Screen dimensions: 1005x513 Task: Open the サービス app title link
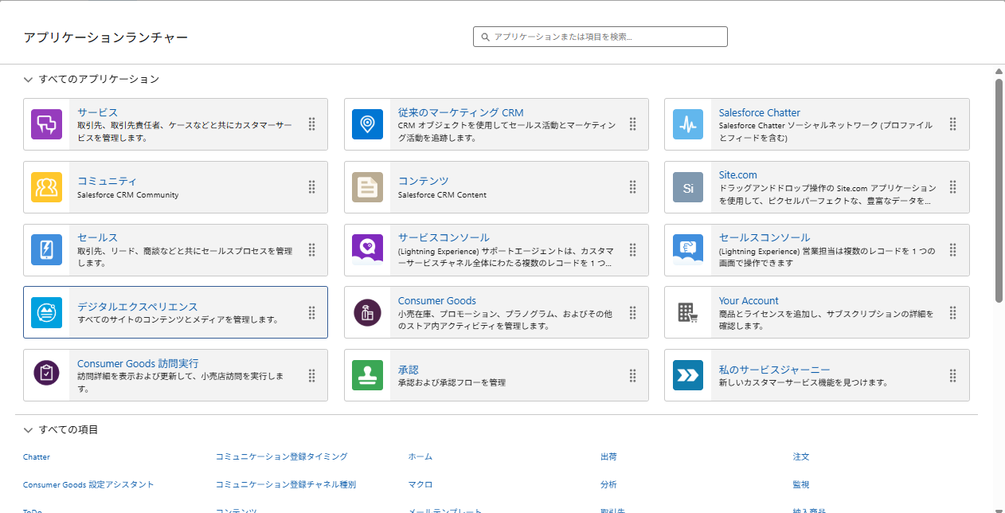[x=97, y=112]
